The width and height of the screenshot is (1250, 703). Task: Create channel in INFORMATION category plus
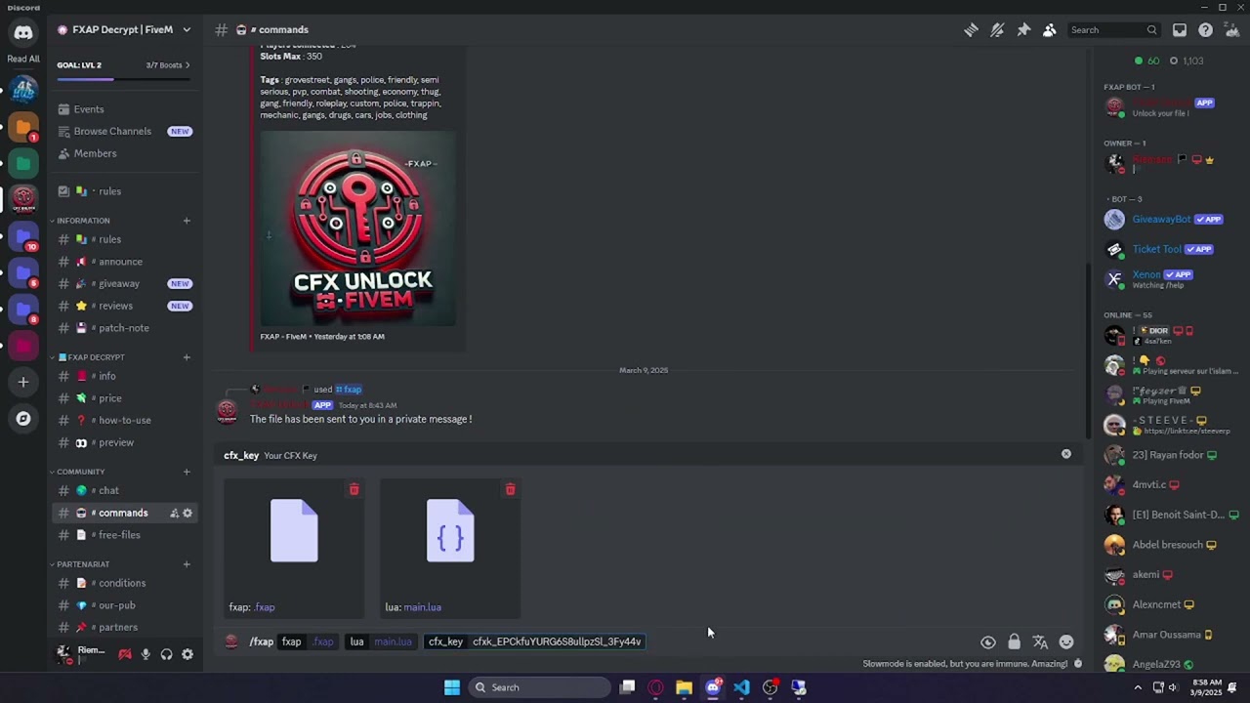click(x=187, y=221)
